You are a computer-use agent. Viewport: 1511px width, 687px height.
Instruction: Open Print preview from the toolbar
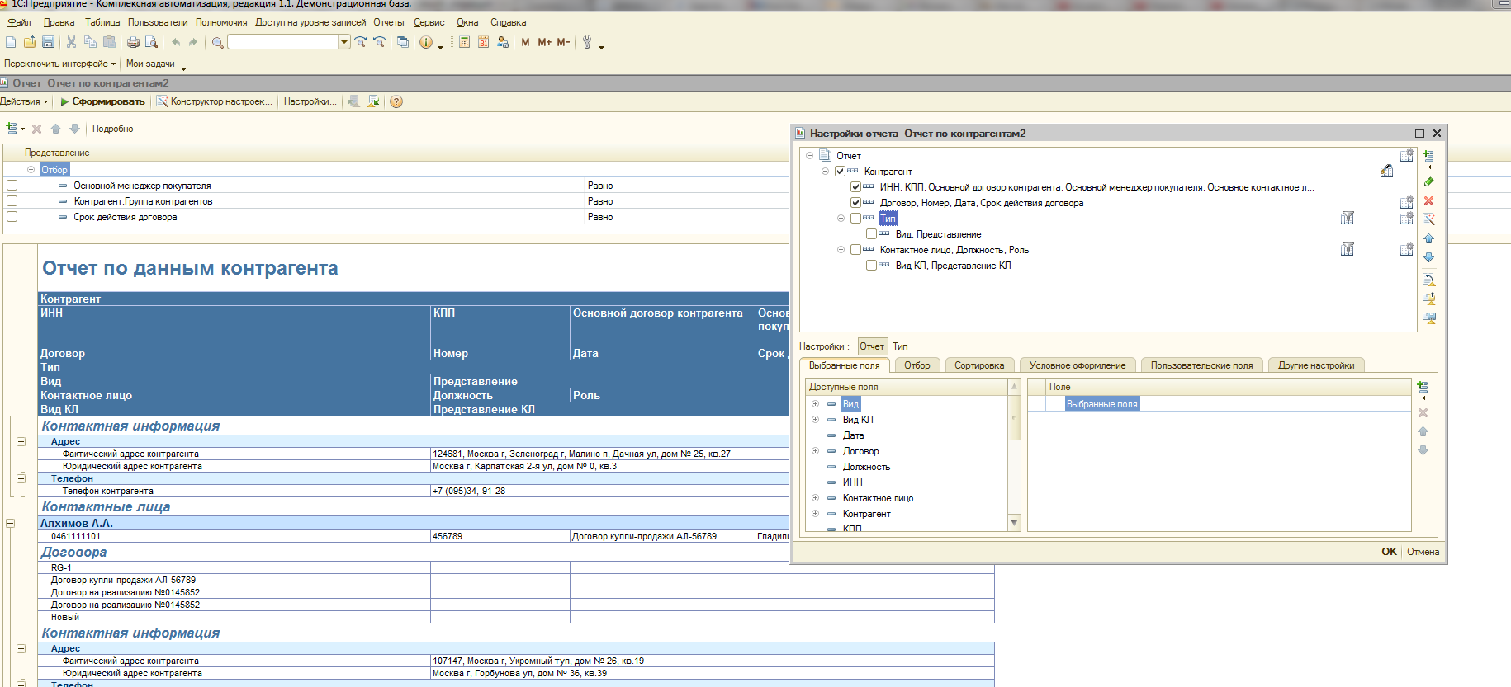tap(151, 42)
